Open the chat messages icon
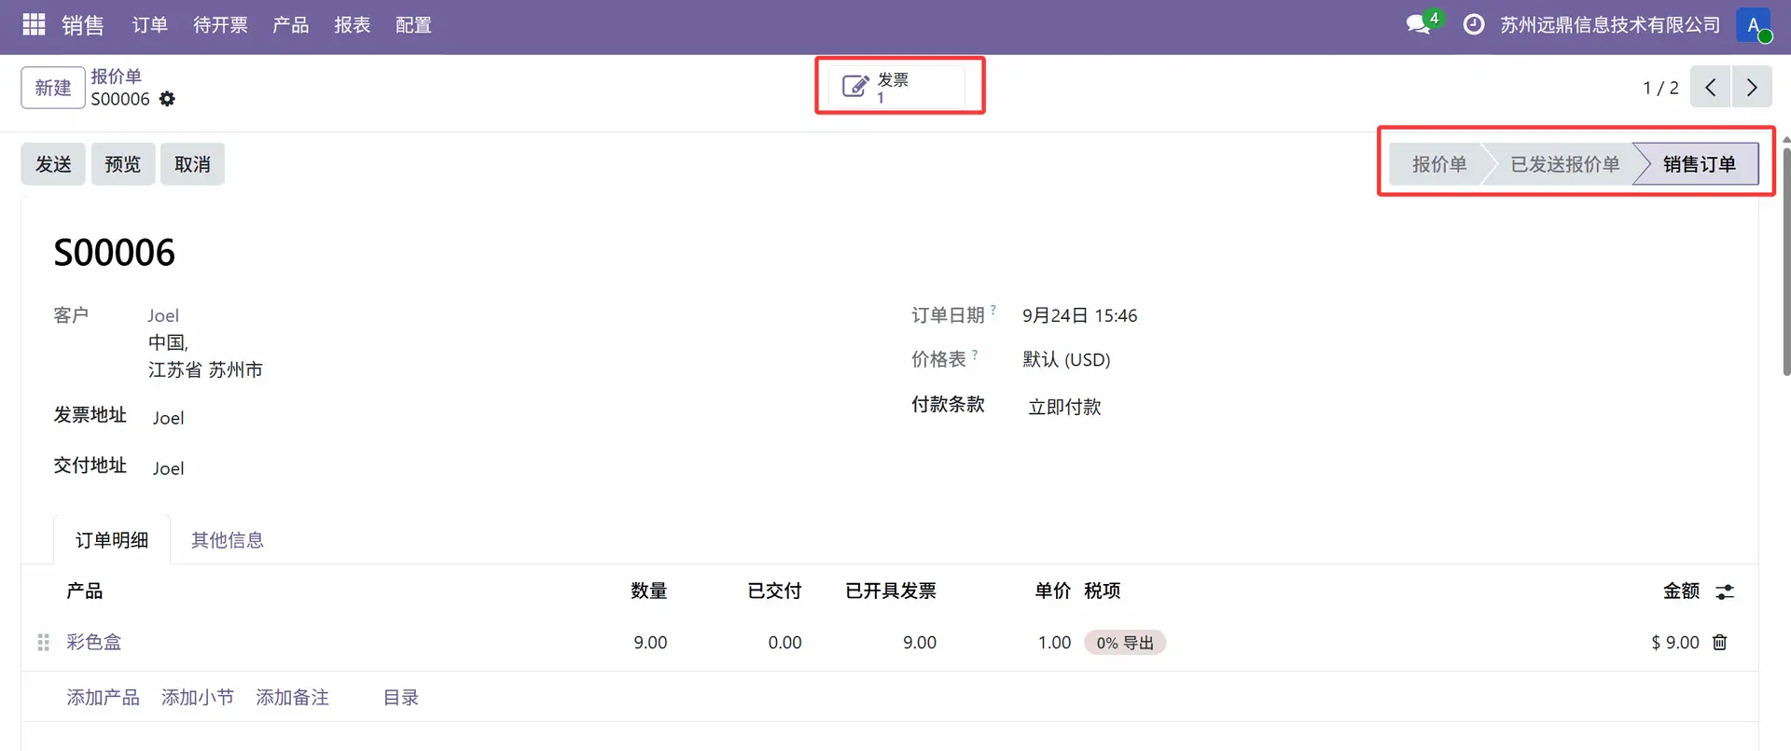This screenshot has height=751, width=1791. coord(1419,25)
